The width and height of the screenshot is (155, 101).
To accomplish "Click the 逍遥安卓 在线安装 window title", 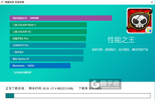I will pos(14,2).
